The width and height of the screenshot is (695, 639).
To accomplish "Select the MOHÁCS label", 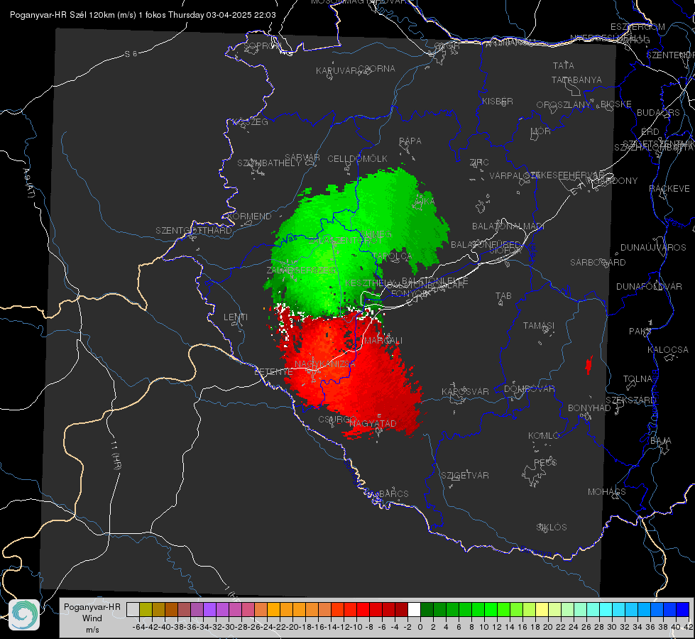I will [x=606, y=492].
